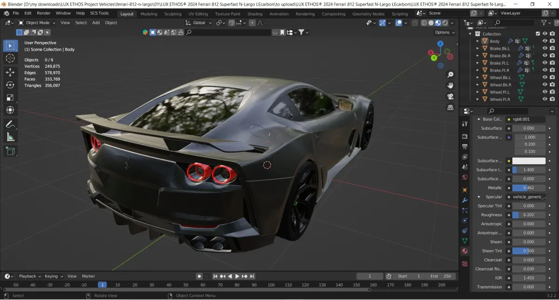Select the Add Cube tool
The image size is (559, 300).
pyautogui.click(x=10, y=151)
